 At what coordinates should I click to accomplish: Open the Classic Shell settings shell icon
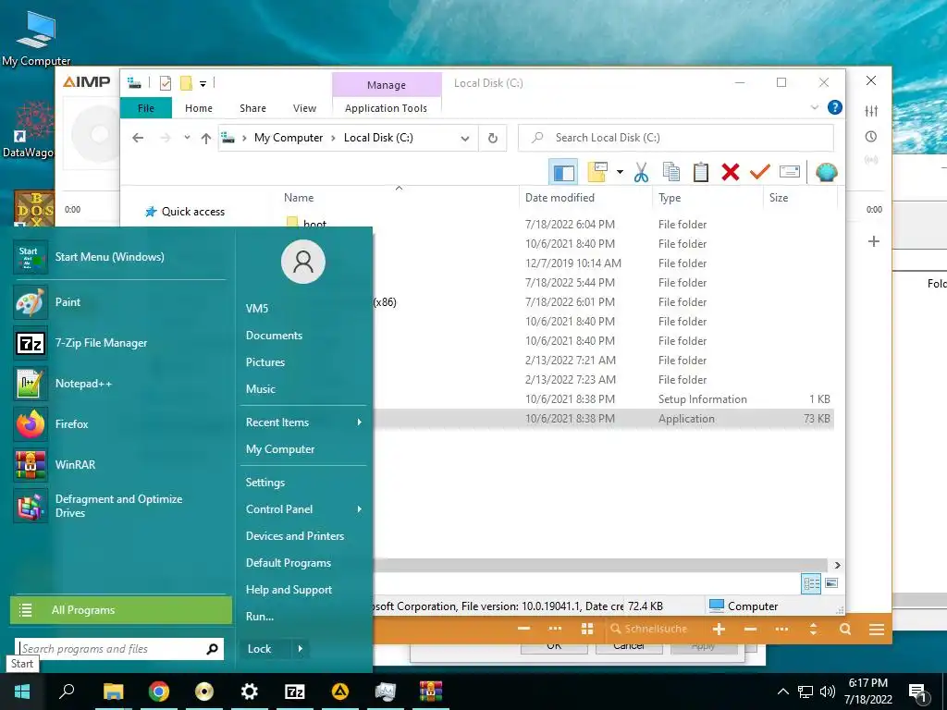pyautogui.click(x=826, y=173)
